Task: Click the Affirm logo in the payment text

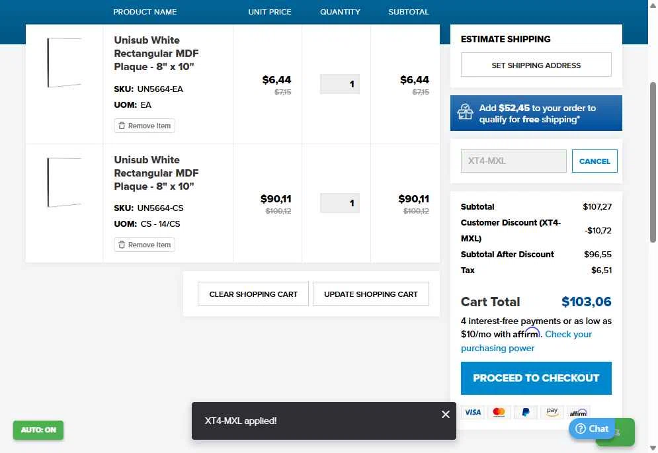Action: [x=526, y=333]
